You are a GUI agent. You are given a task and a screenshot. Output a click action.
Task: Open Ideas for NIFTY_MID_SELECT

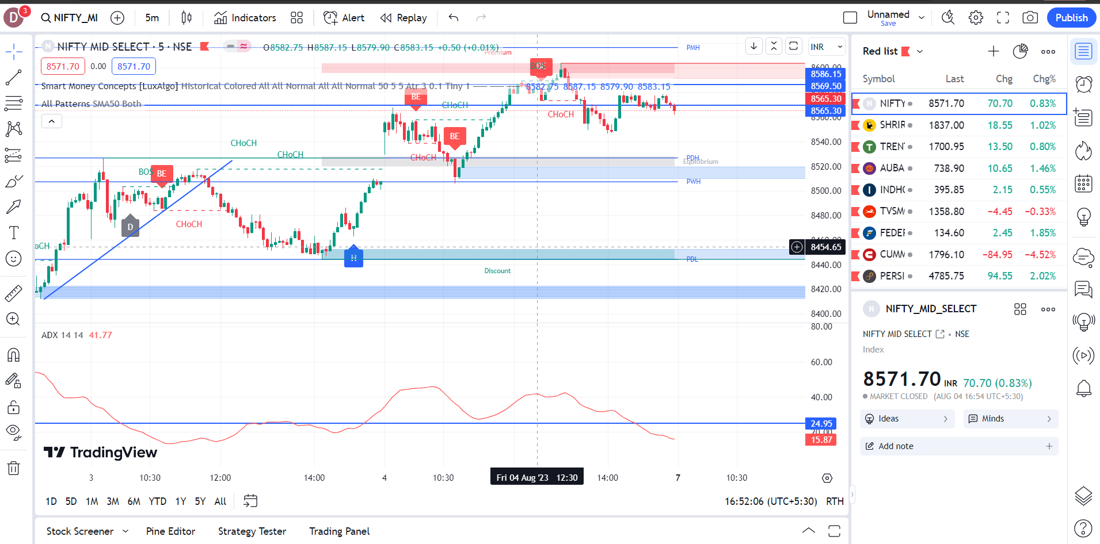907,419
